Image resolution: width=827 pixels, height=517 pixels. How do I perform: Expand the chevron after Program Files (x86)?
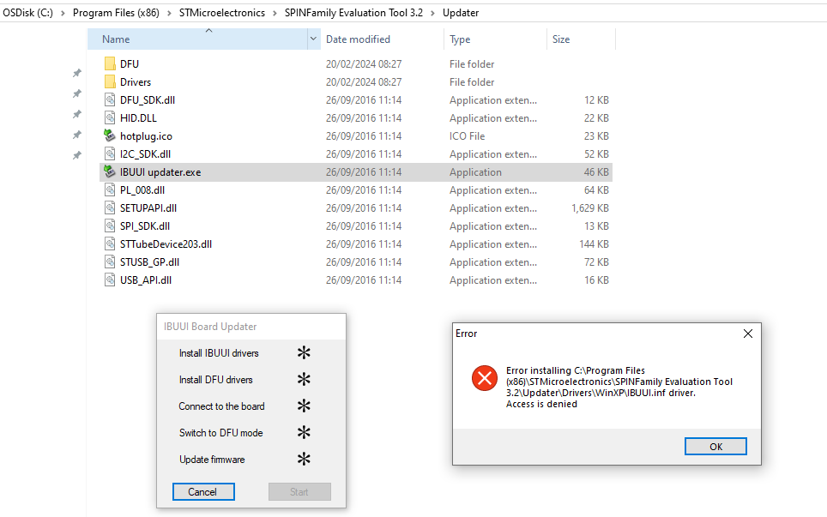(169, 13)
